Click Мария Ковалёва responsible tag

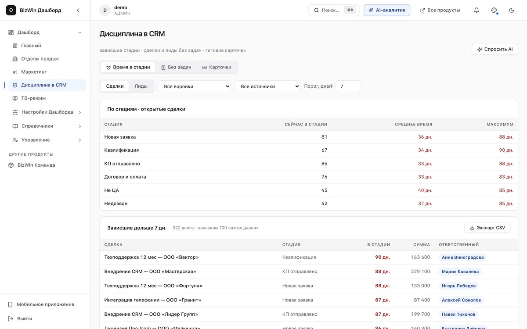coord(460,272)
